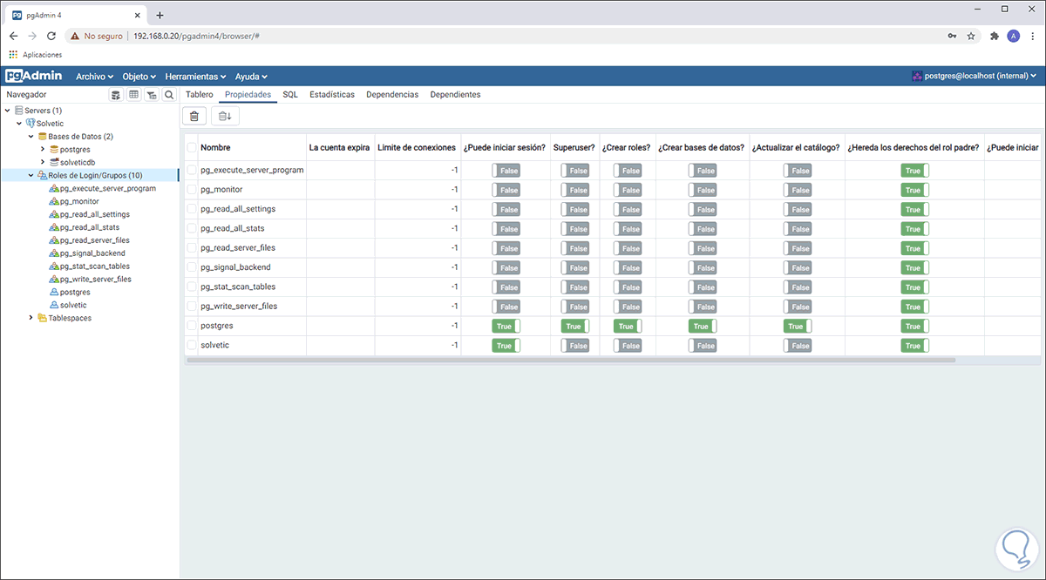Reload the page in the browser
This screenshot has width=1046, height=580.
(51, 36)
